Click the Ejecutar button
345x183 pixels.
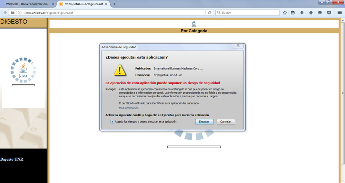[204, 121]
